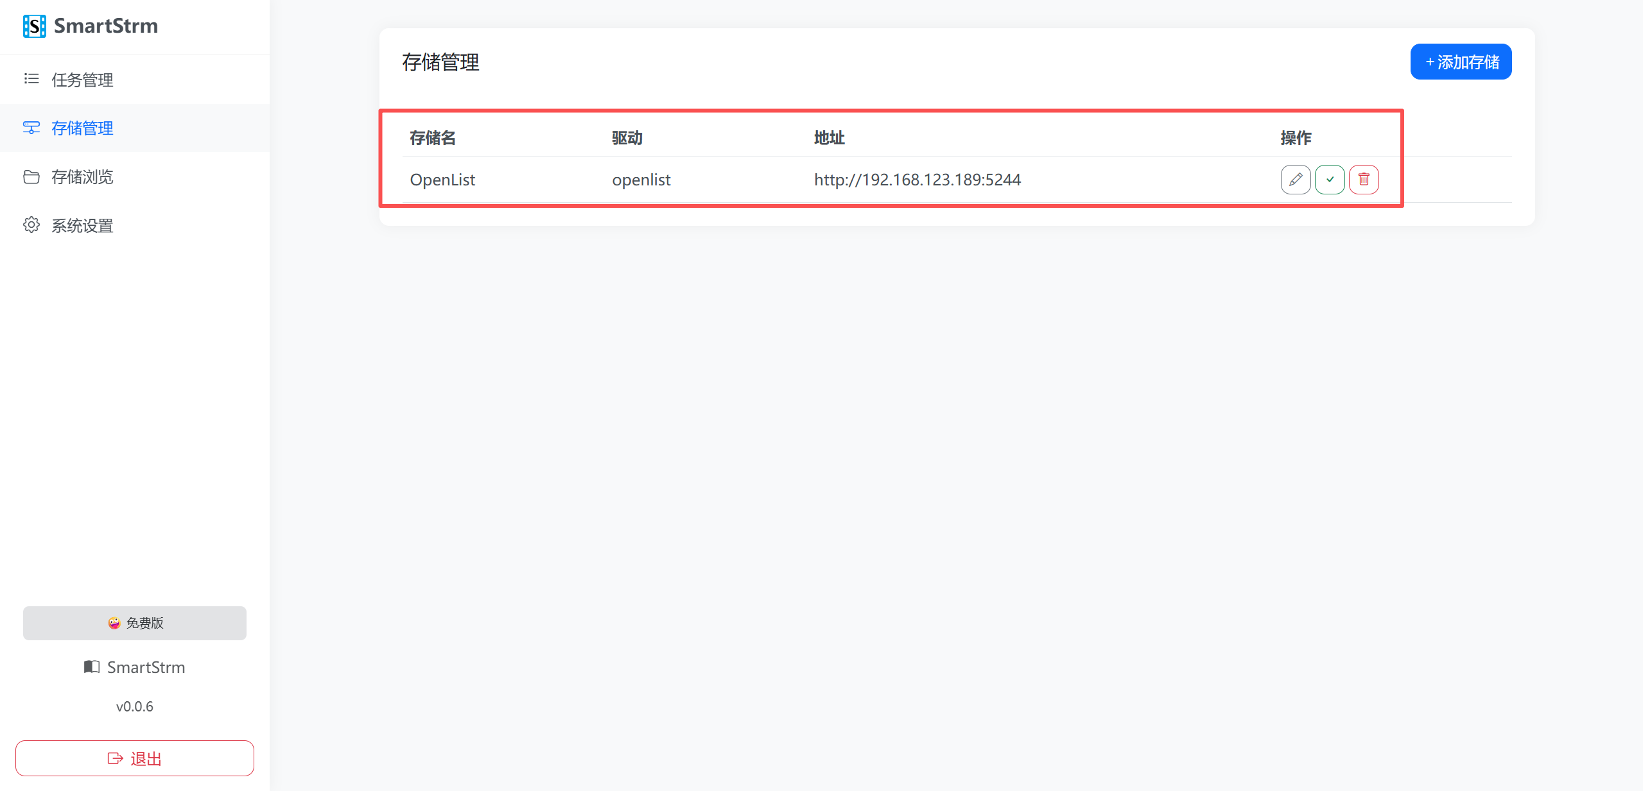Open SmartStrm docs link with book icon

pyautogui.click(x=135, y=667)
